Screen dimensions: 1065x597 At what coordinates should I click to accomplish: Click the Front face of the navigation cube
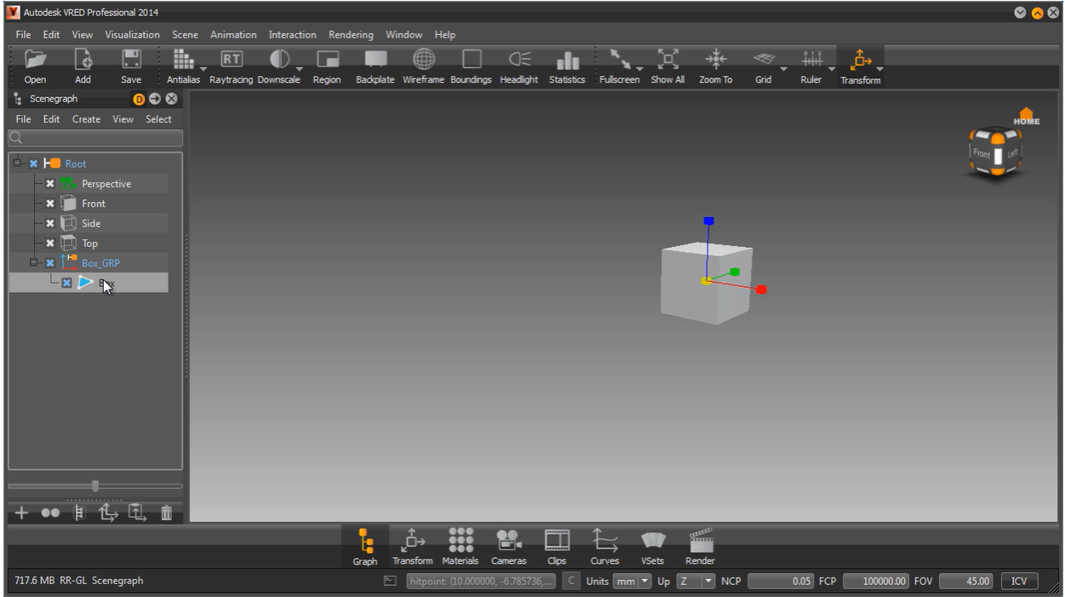[982, 154]
